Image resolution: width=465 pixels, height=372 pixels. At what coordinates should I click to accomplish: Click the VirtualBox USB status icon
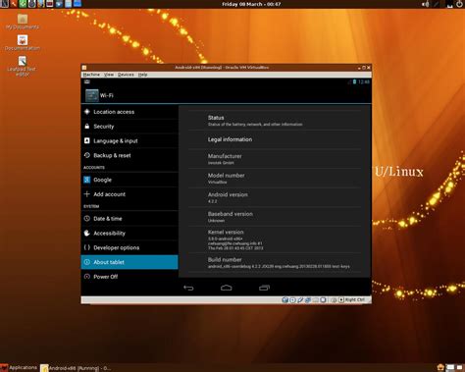pos(300,299)
